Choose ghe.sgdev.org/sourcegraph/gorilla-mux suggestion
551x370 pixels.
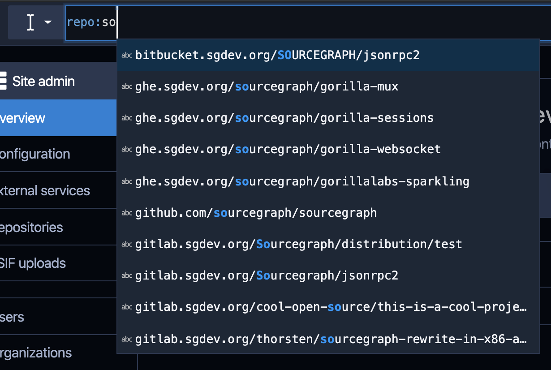pyautogui.click(x=328, y=86)
